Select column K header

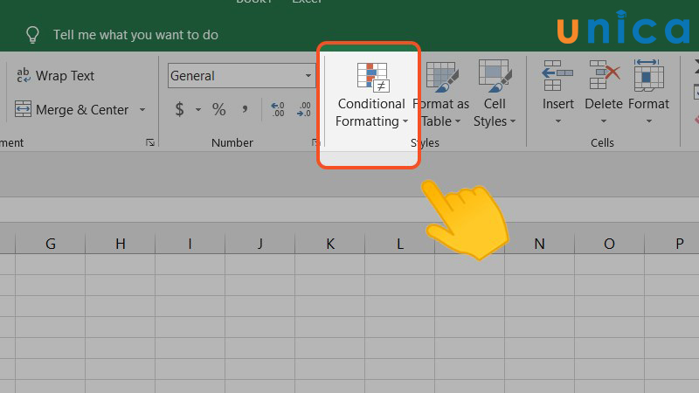tap(329, 244)
